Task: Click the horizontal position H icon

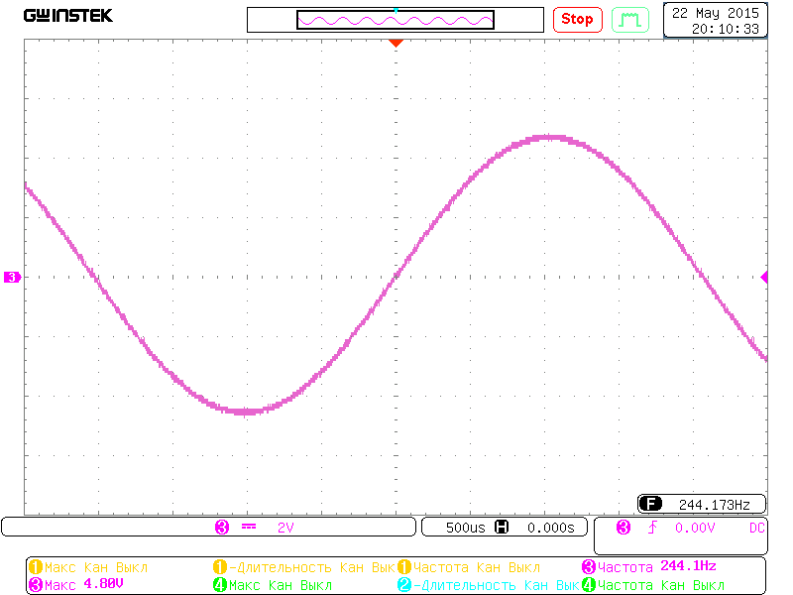Action: point(502,528)
